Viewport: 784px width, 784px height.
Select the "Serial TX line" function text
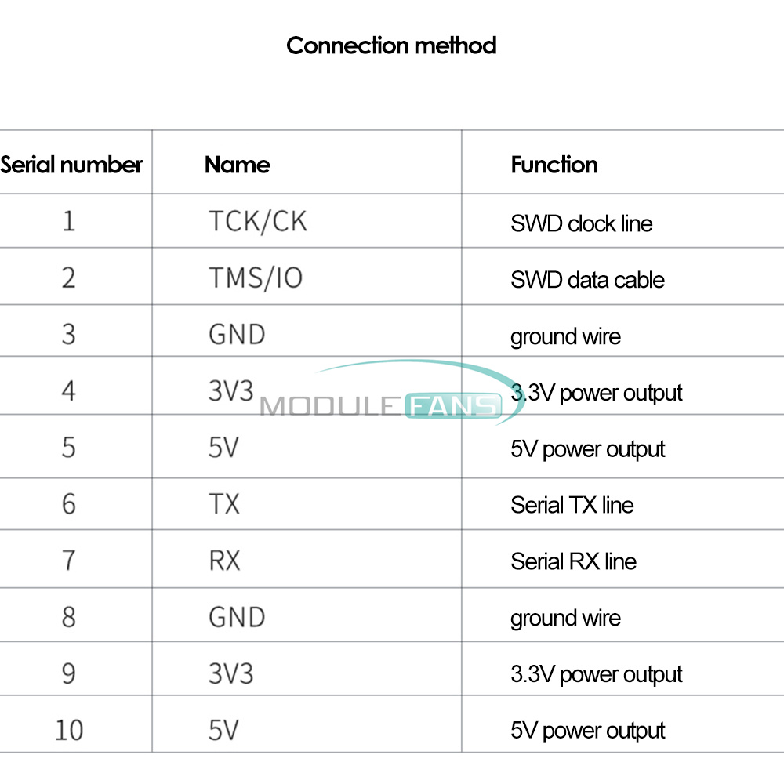click(572, 505)
